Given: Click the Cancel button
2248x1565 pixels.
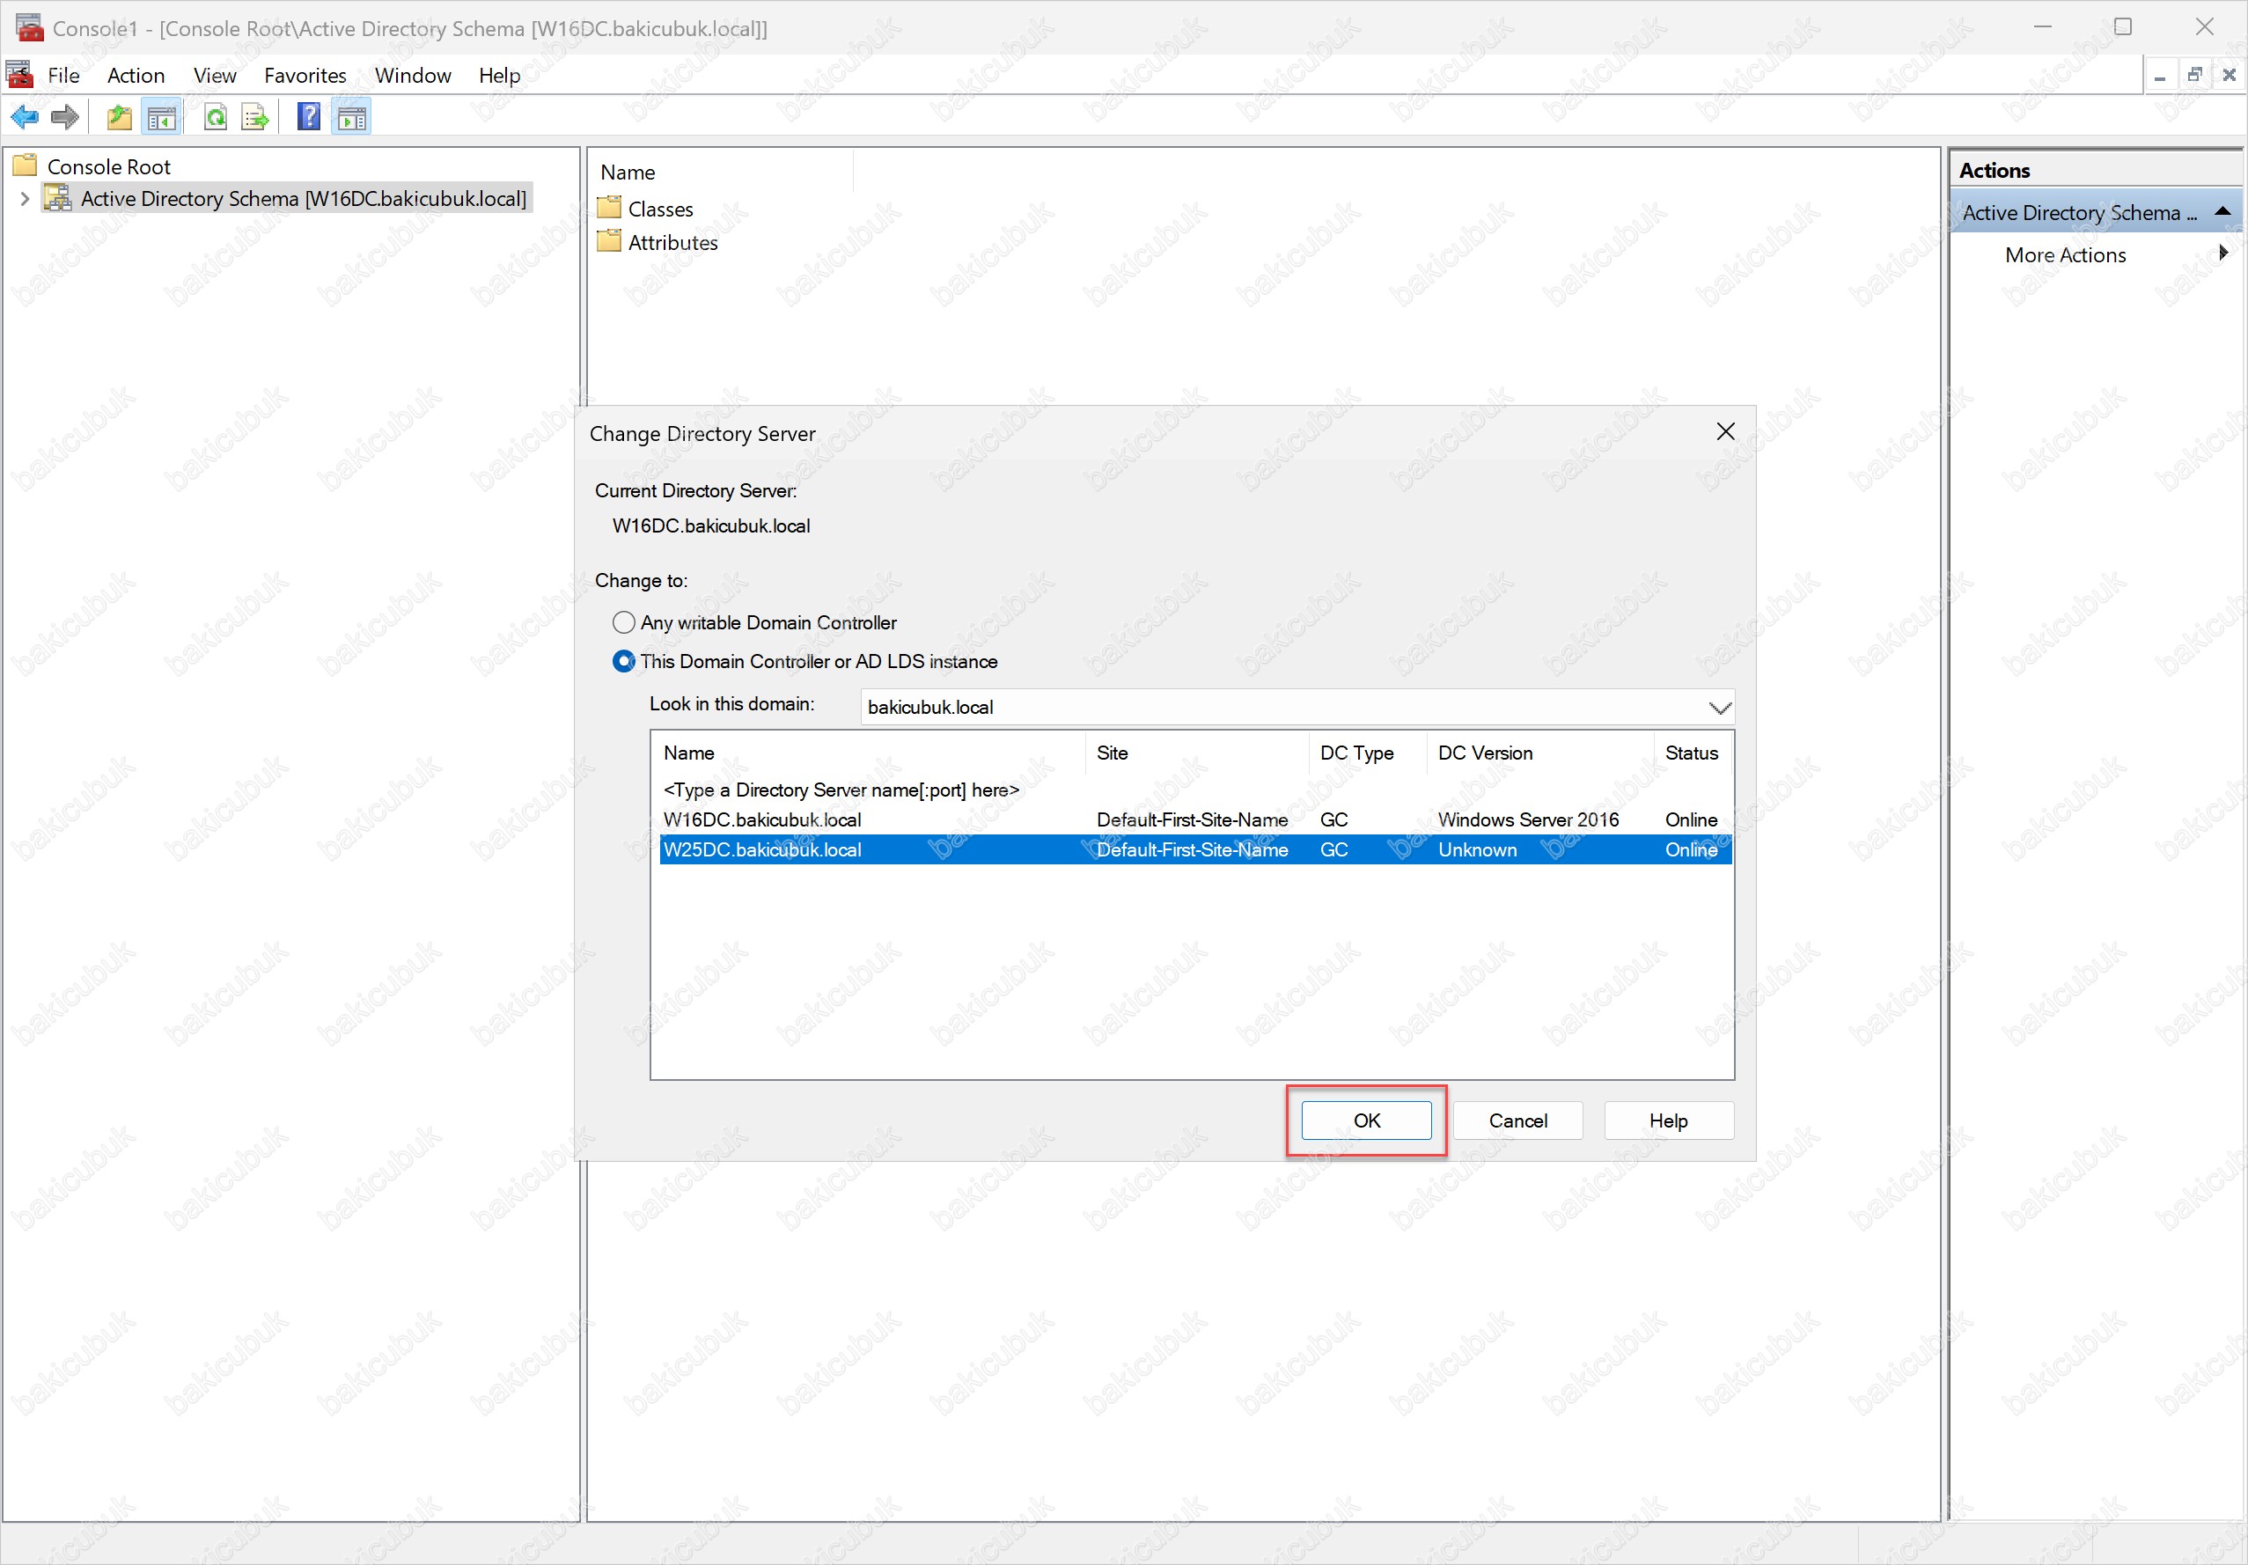Looking at the screenshot, I should click(1517, 1120).
